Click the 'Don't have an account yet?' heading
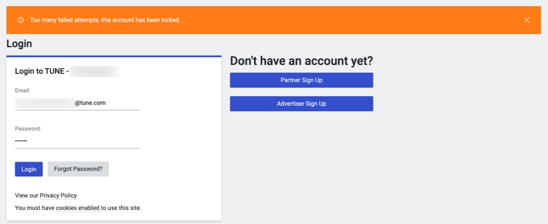The width and height of the screenshot is (548, 224). pyautogui.click(x=302, y=61)
